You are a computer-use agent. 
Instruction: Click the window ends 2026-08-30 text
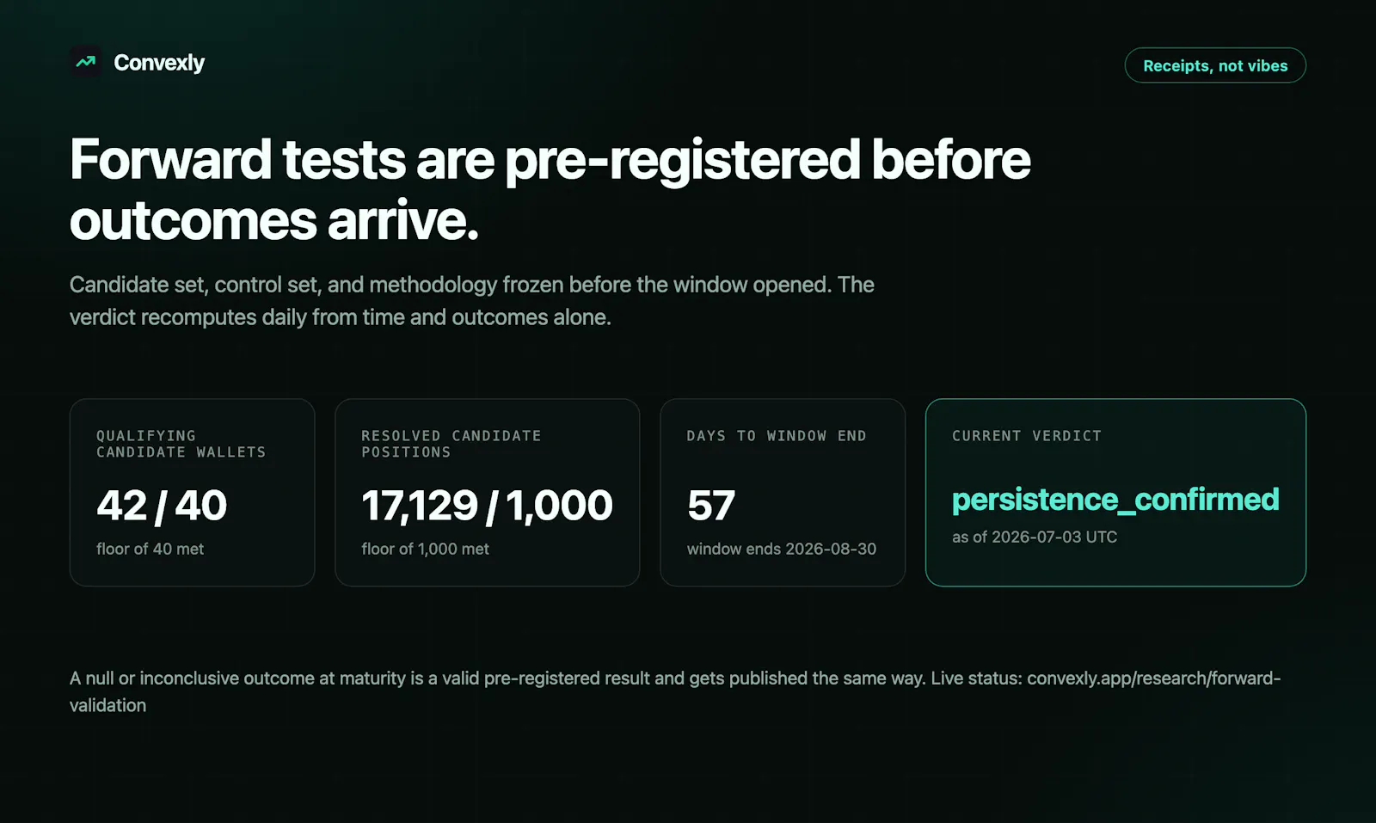[x=782, y=549]
